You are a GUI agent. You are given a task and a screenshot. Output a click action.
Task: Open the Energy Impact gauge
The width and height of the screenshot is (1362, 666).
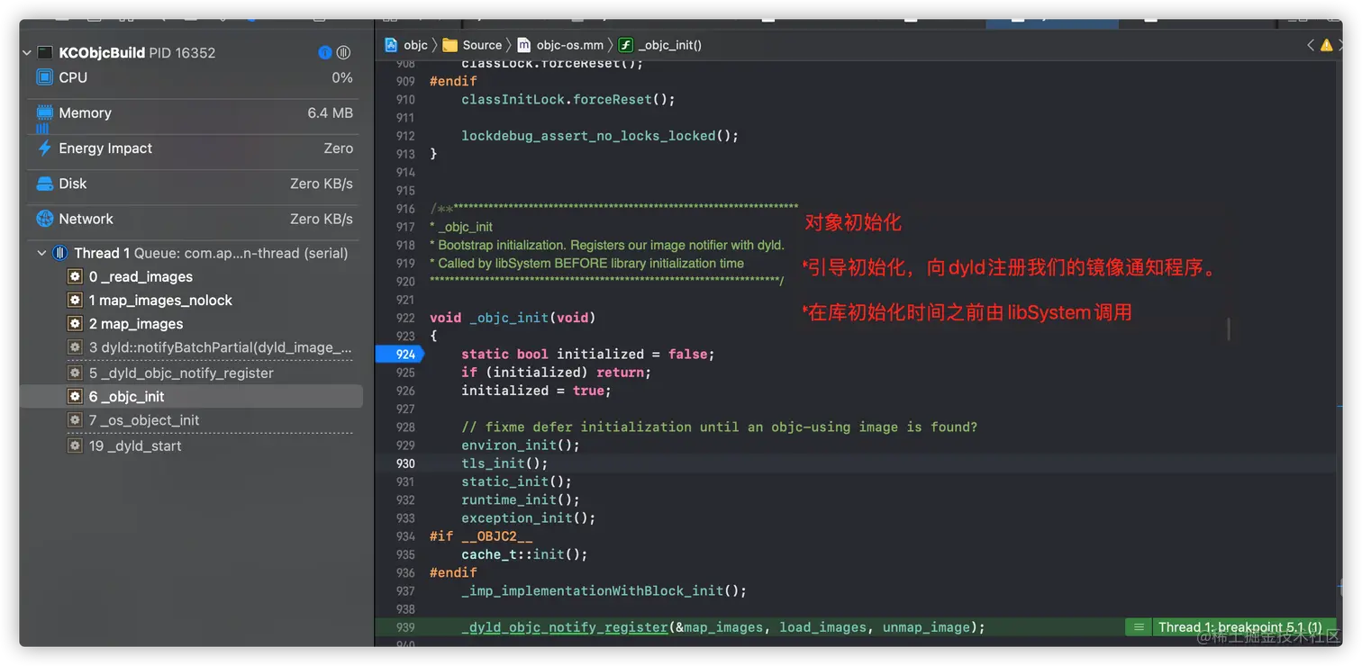(194, 148)
